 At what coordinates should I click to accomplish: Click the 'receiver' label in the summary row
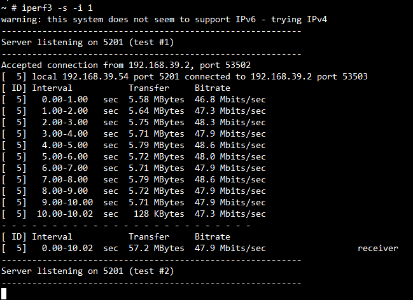click(x=378, y=249)
